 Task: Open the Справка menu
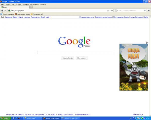point(43,4)
